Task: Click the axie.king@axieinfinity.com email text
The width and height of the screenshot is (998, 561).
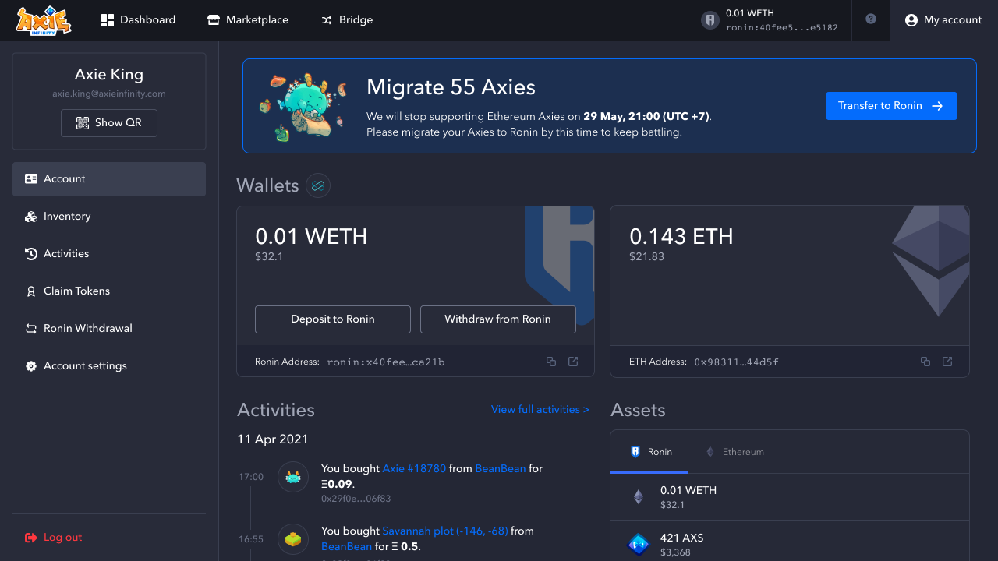Action: (109, 93)
